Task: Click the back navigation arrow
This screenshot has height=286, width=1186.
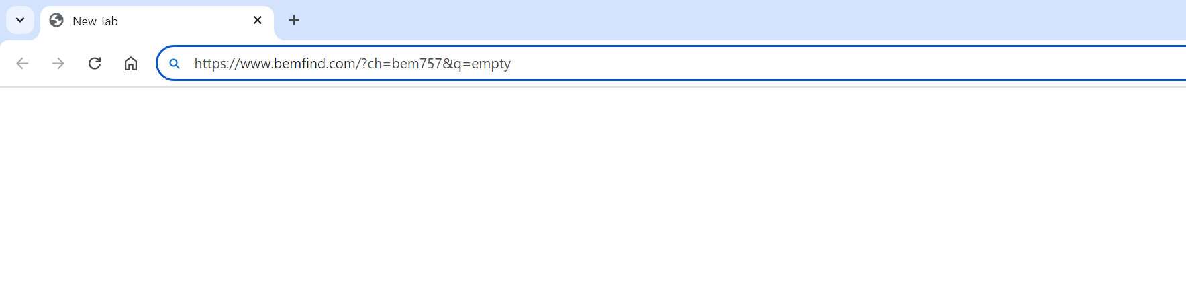Action: click(x=22, y=64)
